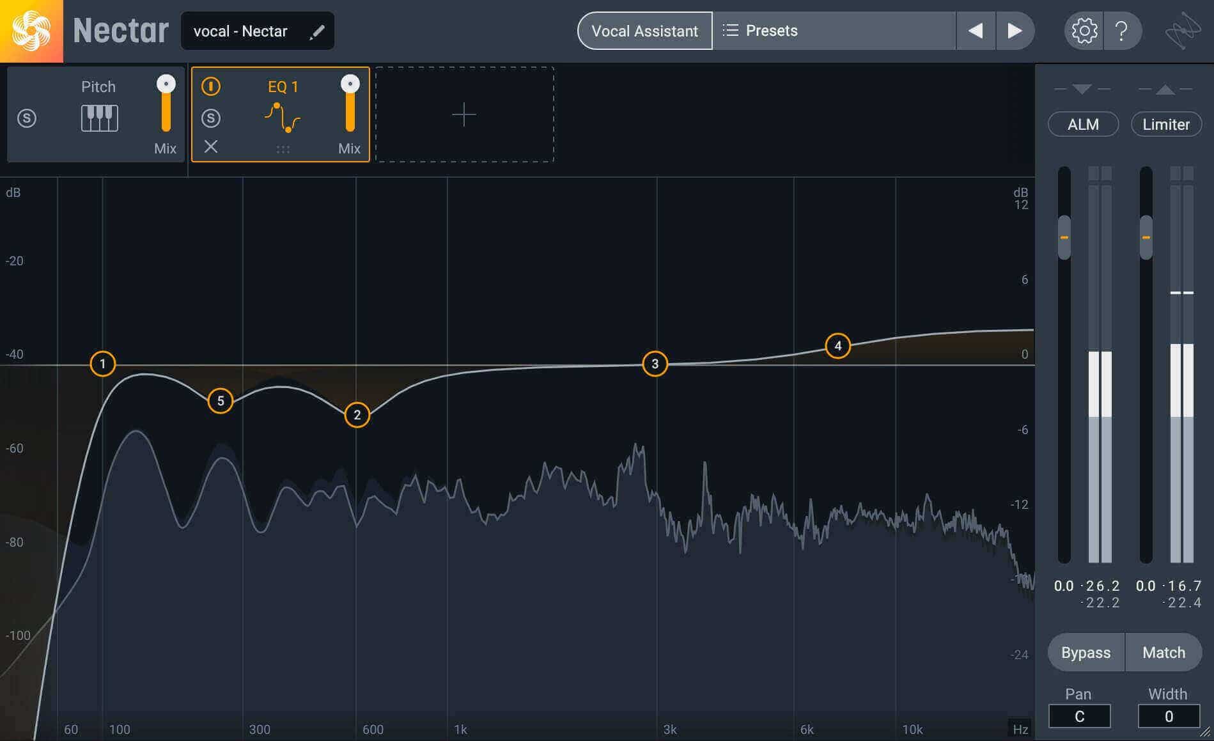This screenshot has width=1214, height=741.
Task: Adjust input gain fader handle
Action: tap(1064, 237)
